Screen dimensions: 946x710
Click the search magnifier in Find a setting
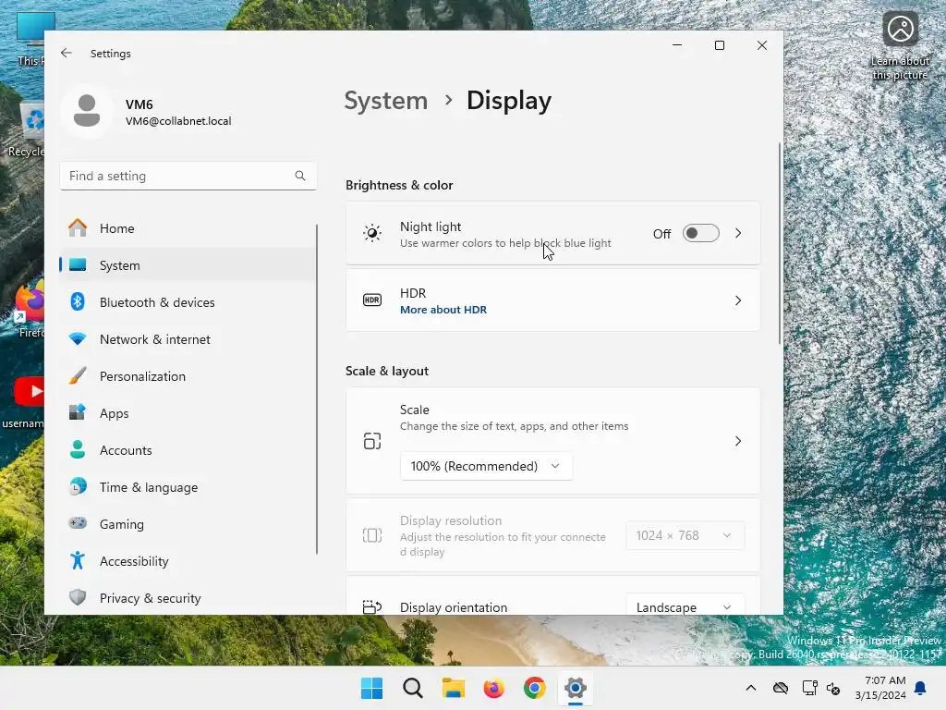click(300, 176)
